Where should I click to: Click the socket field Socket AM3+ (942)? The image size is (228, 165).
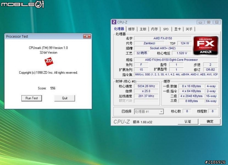(162, 48)
